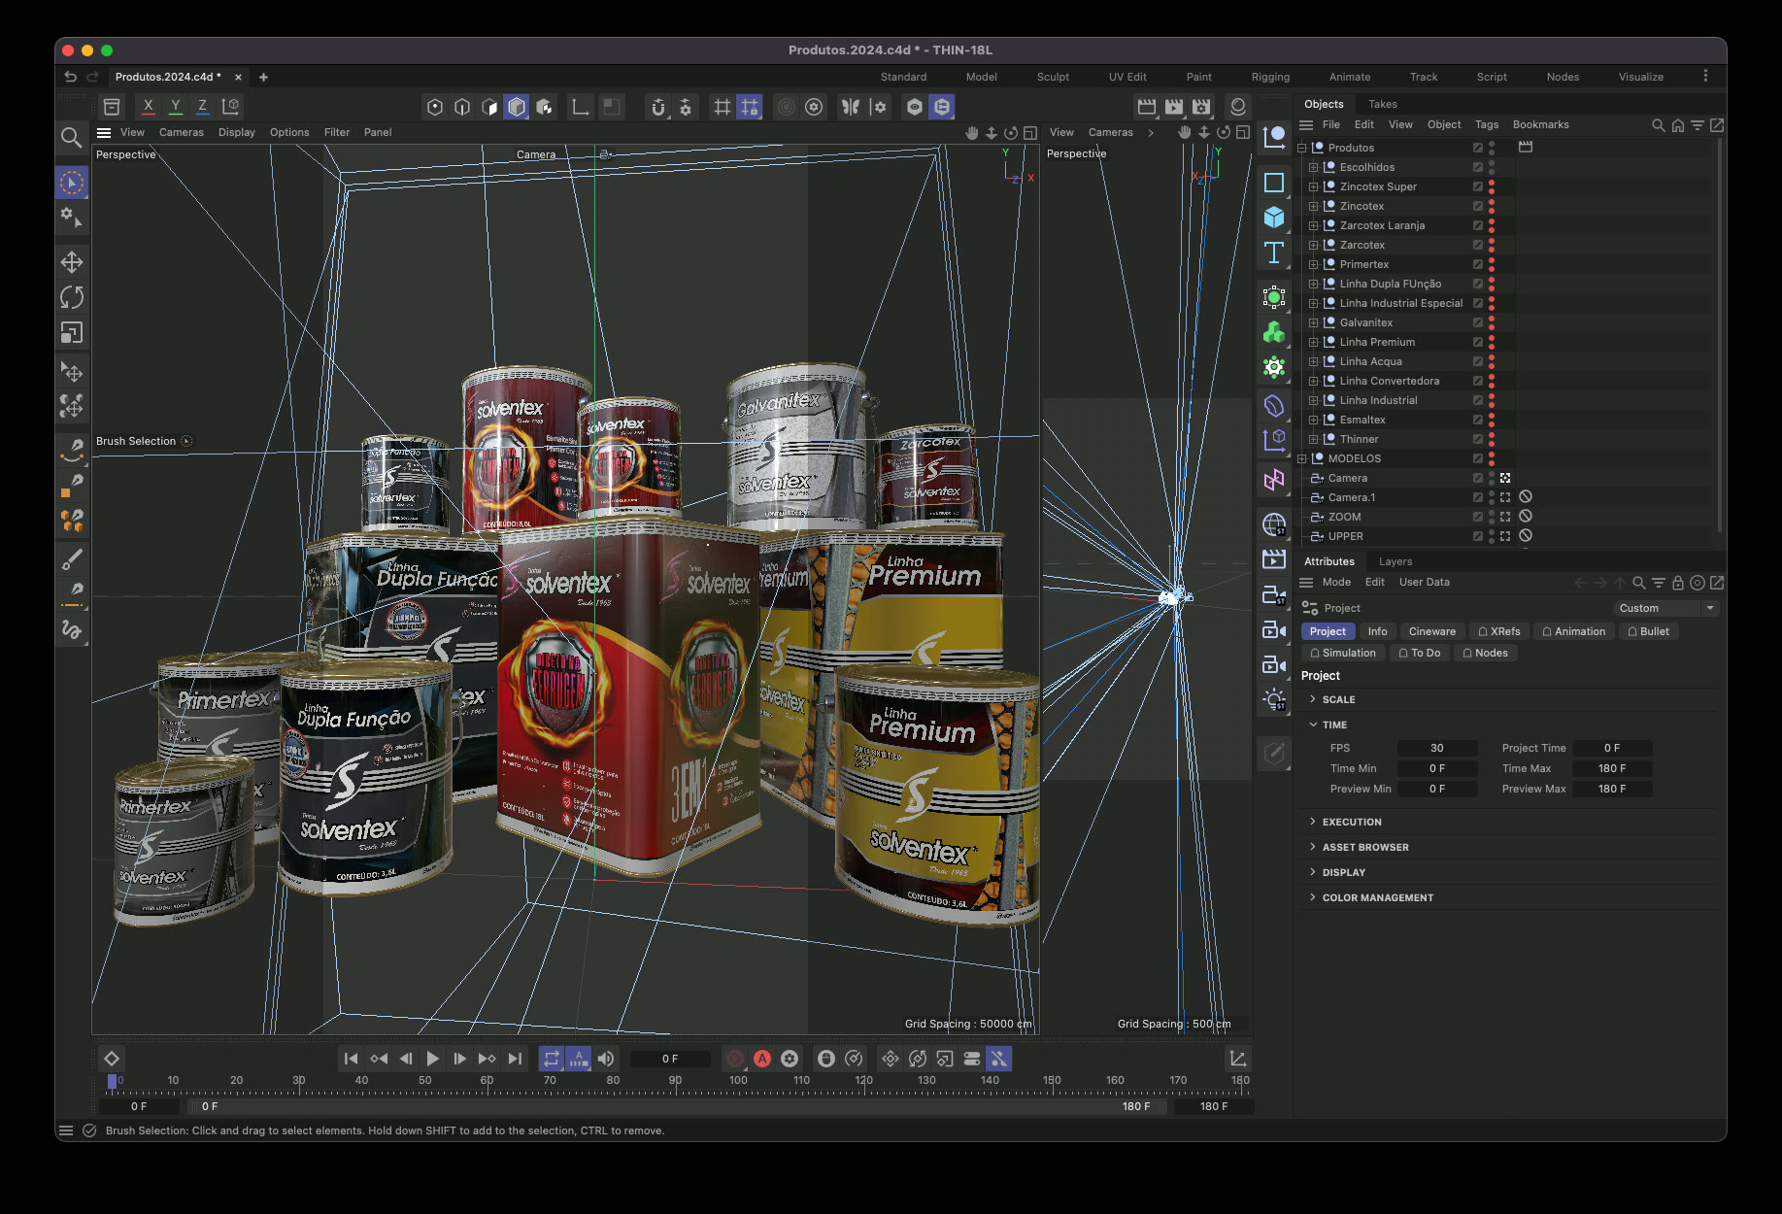The height and width of the screenshot is (1214, 1782).
Task: Click the Play Forward button
Action: pyautogui.click(x=433, y=1059)
